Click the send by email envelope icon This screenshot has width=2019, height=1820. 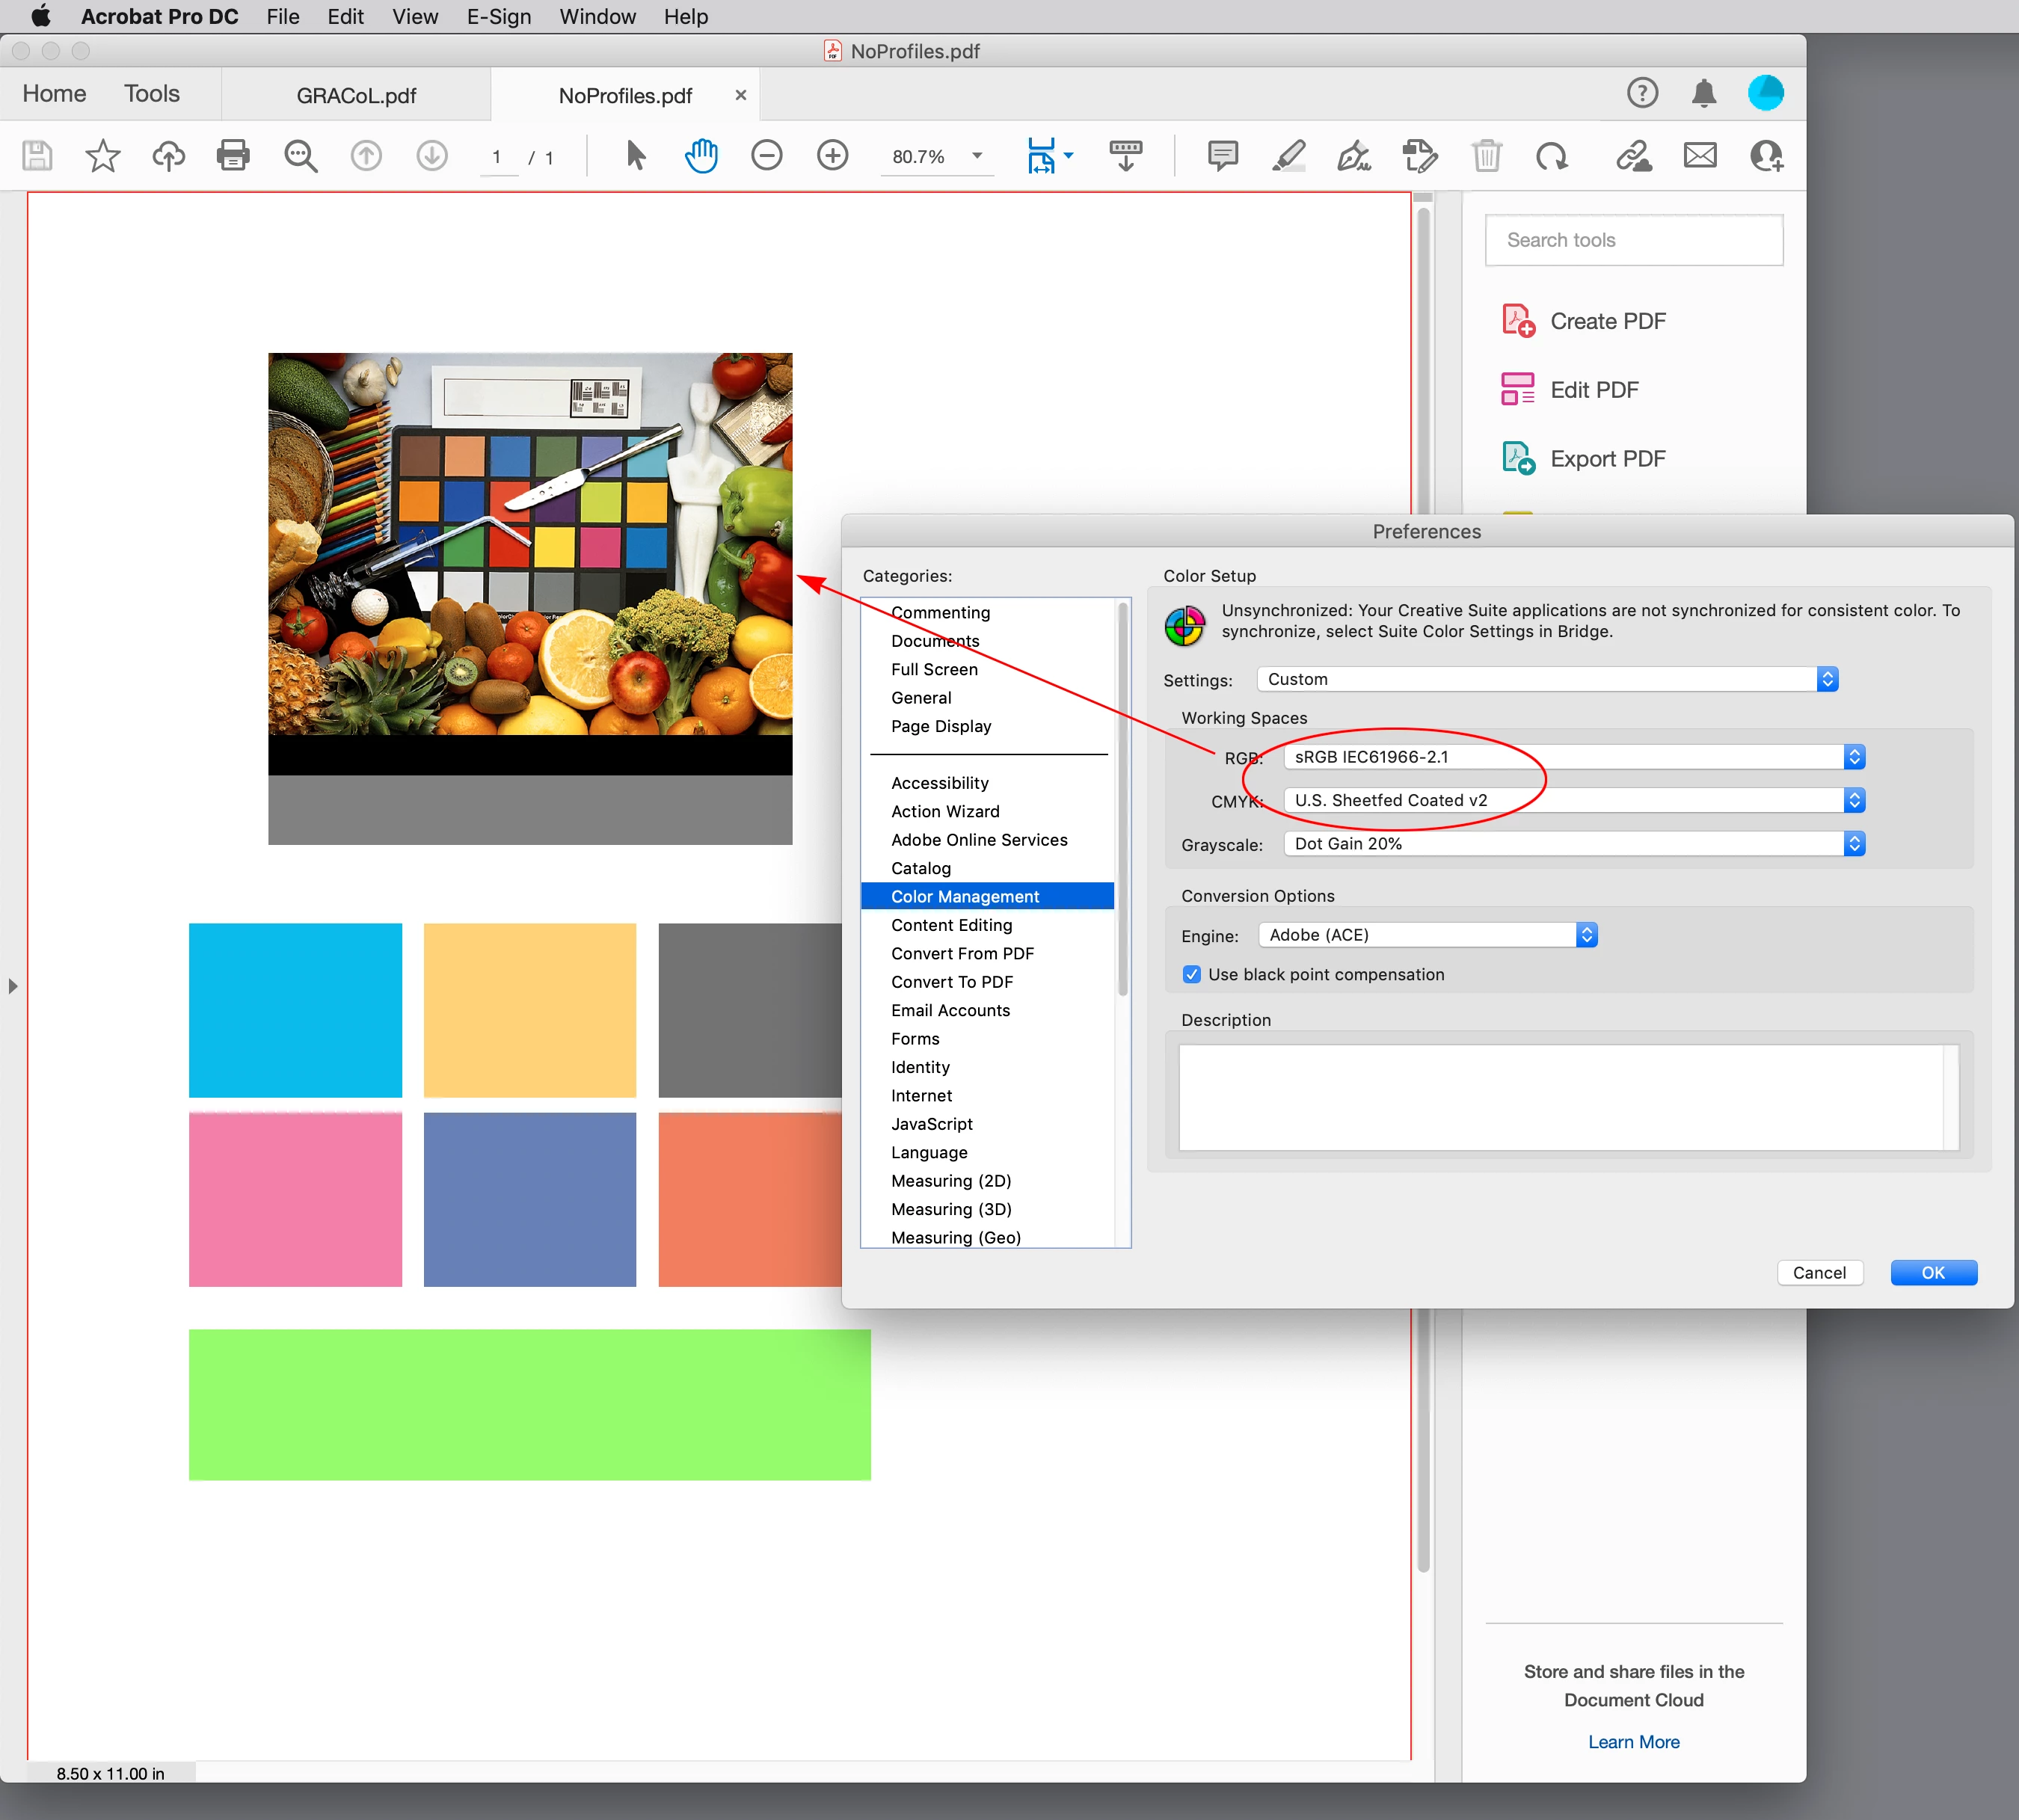1699,156
